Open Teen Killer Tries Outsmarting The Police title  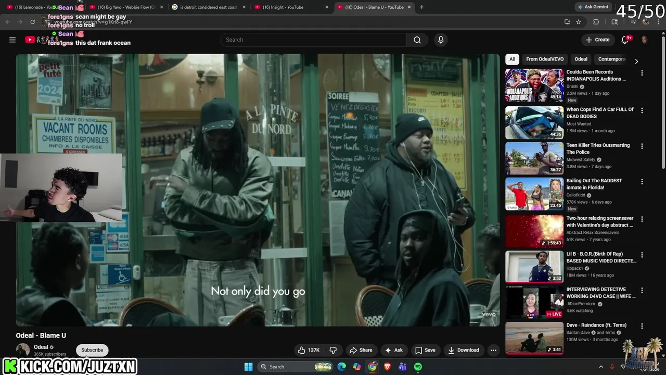coord(598,149)
